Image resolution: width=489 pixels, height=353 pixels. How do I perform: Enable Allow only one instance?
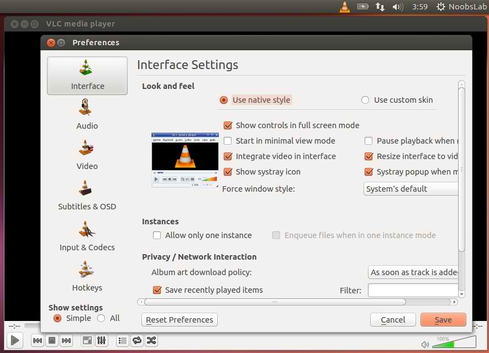coord(157,235)
